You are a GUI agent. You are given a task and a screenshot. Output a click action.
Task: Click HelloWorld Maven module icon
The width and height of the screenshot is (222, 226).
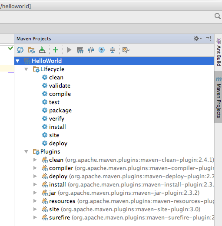click(27, 61)
